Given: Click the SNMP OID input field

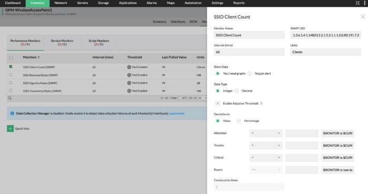Looking at the screenshot, I should [325, 35].
